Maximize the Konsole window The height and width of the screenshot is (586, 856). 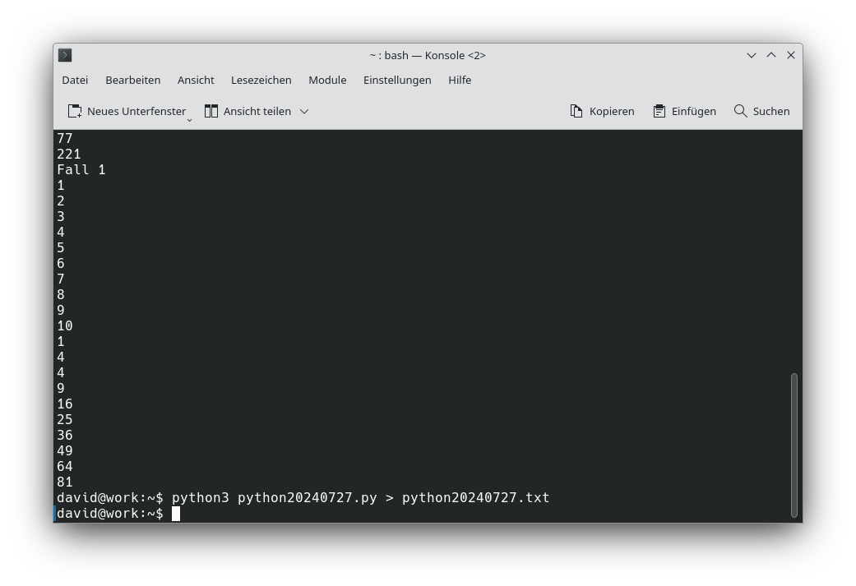tap(771, 55)
